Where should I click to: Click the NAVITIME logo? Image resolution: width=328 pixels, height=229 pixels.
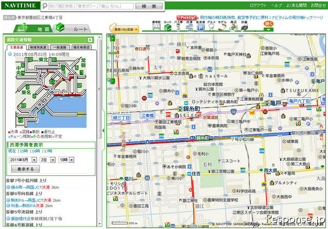(20, 6)
